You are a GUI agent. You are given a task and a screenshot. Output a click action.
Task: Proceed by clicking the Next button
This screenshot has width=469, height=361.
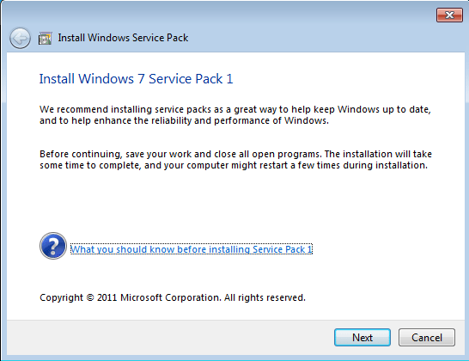coord(362,337)
